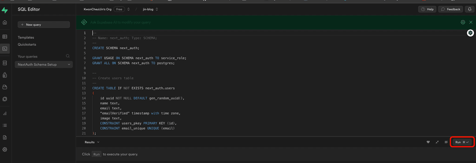The width and height of the screenshot is (476, 163).
Task: Click the 'name text,' code line
Action: click(110, 103)
